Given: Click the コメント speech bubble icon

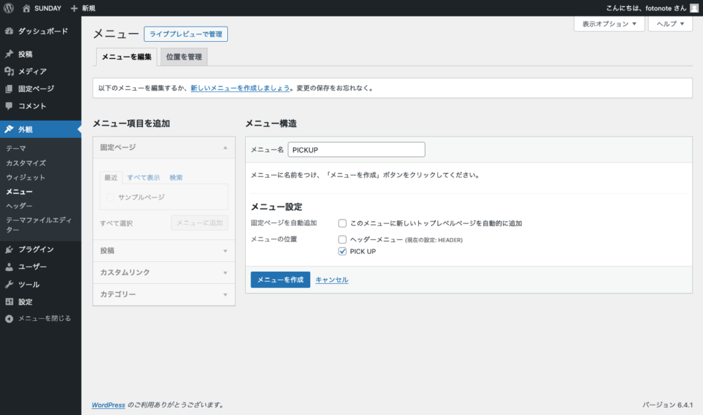Looking at the screenshot, I should 9,106.
